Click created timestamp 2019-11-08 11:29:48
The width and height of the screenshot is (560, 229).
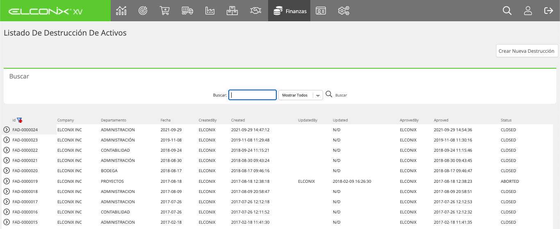coord(250,140)
